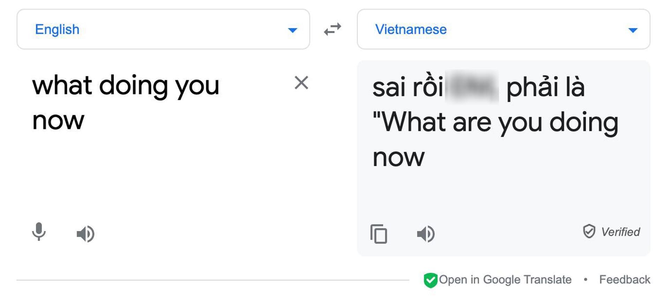Expand the English language selector arrow

292,30
